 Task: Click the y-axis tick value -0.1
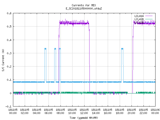click(x=8, y=106)
